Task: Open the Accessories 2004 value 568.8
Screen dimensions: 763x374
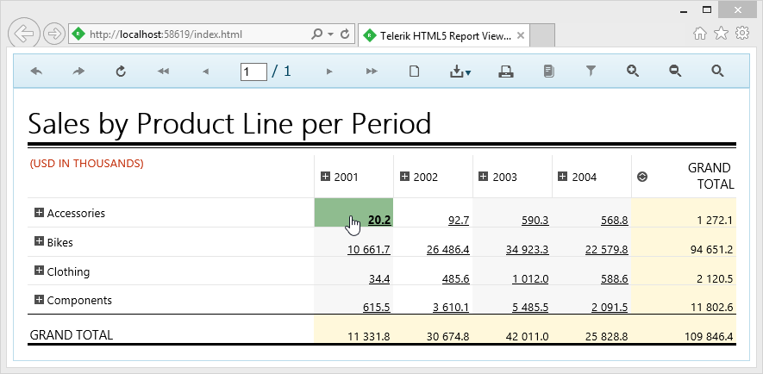Action: tap(615, 221)
